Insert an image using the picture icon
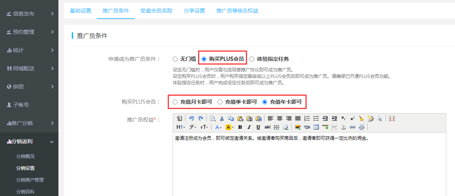 click(298, 127)
